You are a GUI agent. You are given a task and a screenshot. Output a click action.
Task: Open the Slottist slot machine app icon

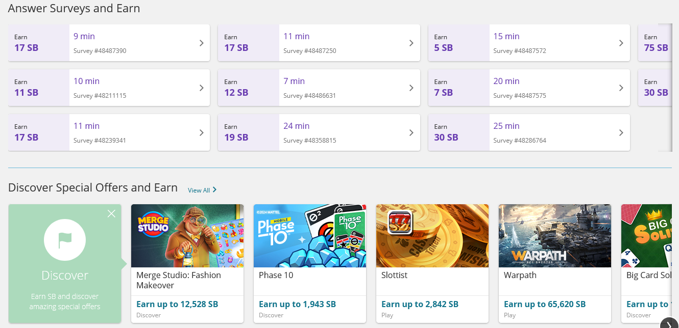(x=400, y=222)
